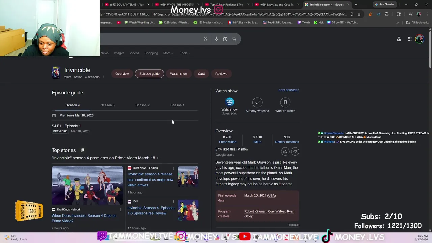Close the DCU LANTERNS tab
This screenshot has height=243, width=432.
(148, 5)
